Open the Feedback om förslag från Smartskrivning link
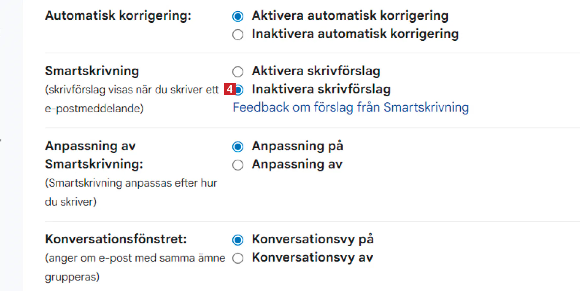This screenshot has width=580, height=291. tap(351, 107)
